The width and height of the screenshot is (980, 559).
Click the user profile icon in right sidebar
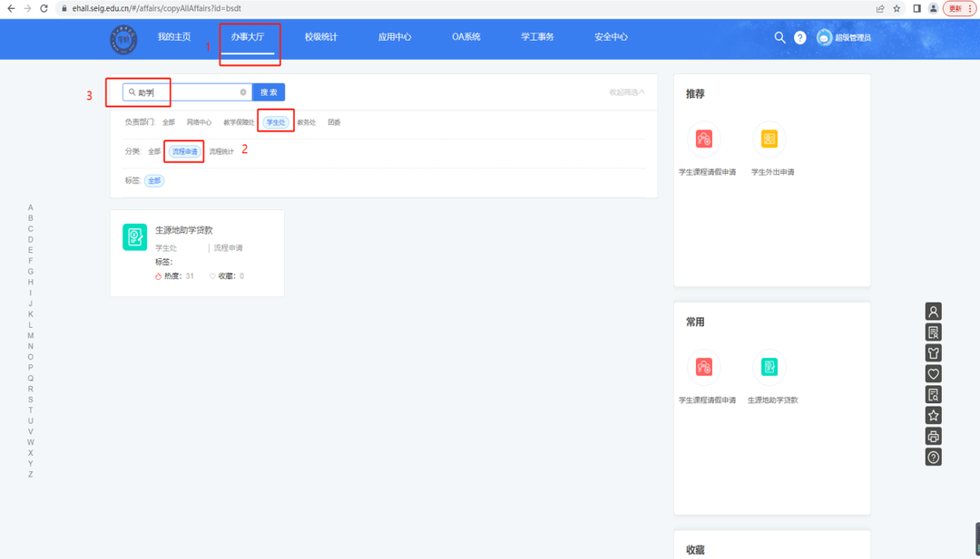pos(933,312)
